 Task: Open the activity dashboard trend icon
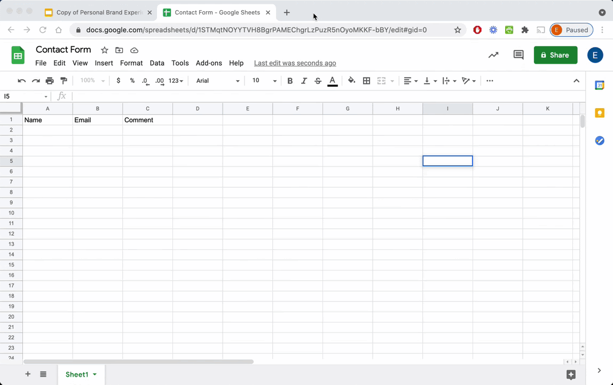493,55
